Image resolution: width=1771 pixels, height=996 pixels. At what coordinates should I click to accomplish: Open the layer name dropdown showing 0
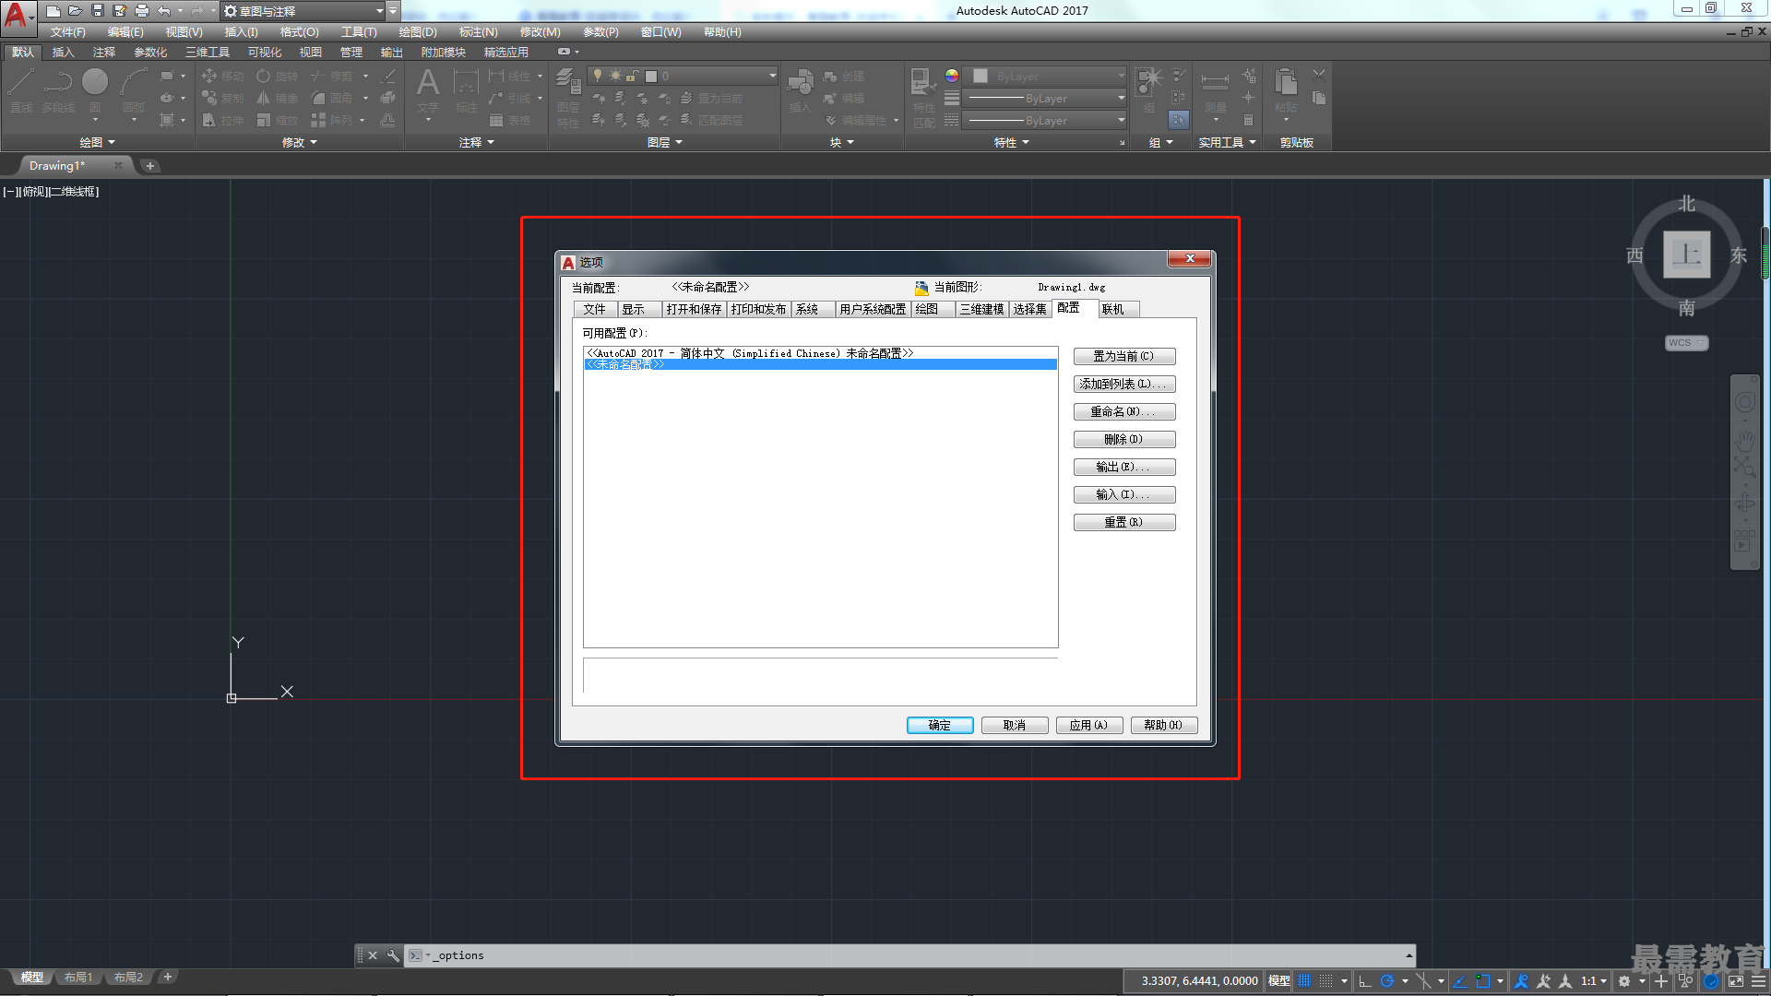pyautogui.click(x=683, y=76)
